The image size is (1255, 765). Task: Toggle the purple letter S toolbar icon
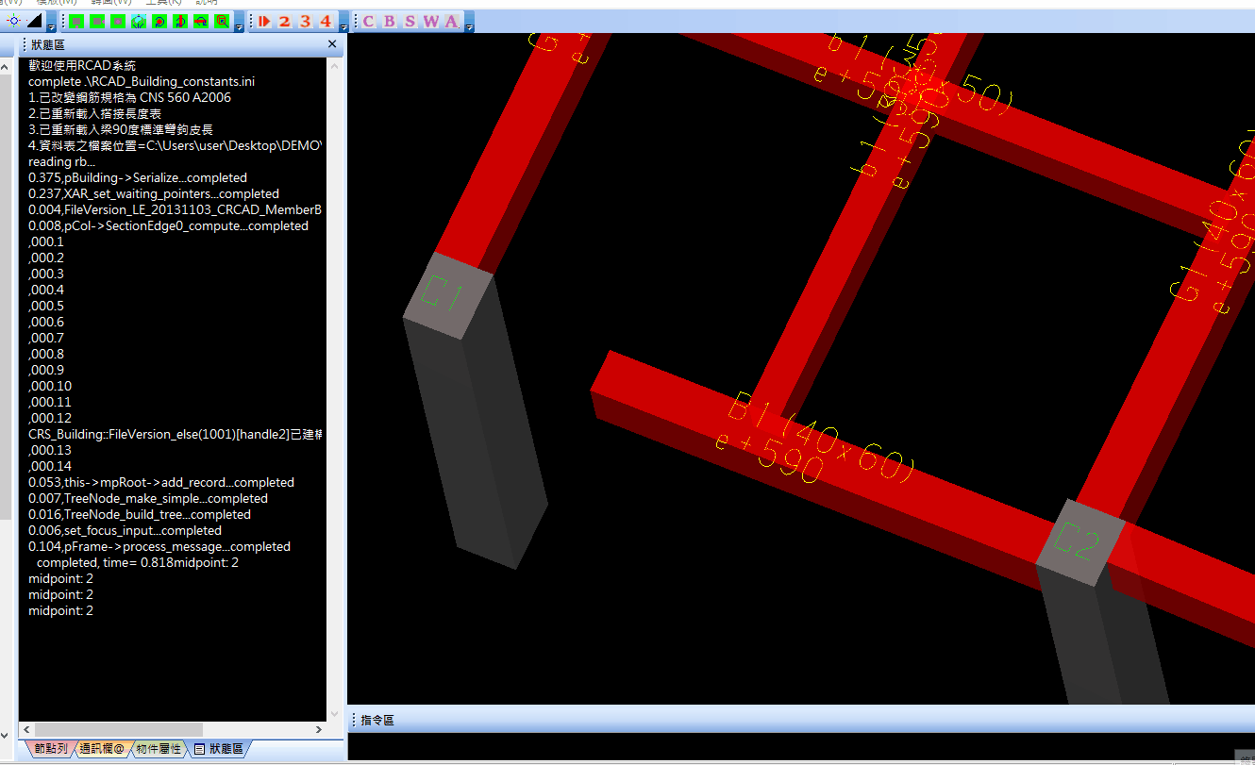point(410,21)
